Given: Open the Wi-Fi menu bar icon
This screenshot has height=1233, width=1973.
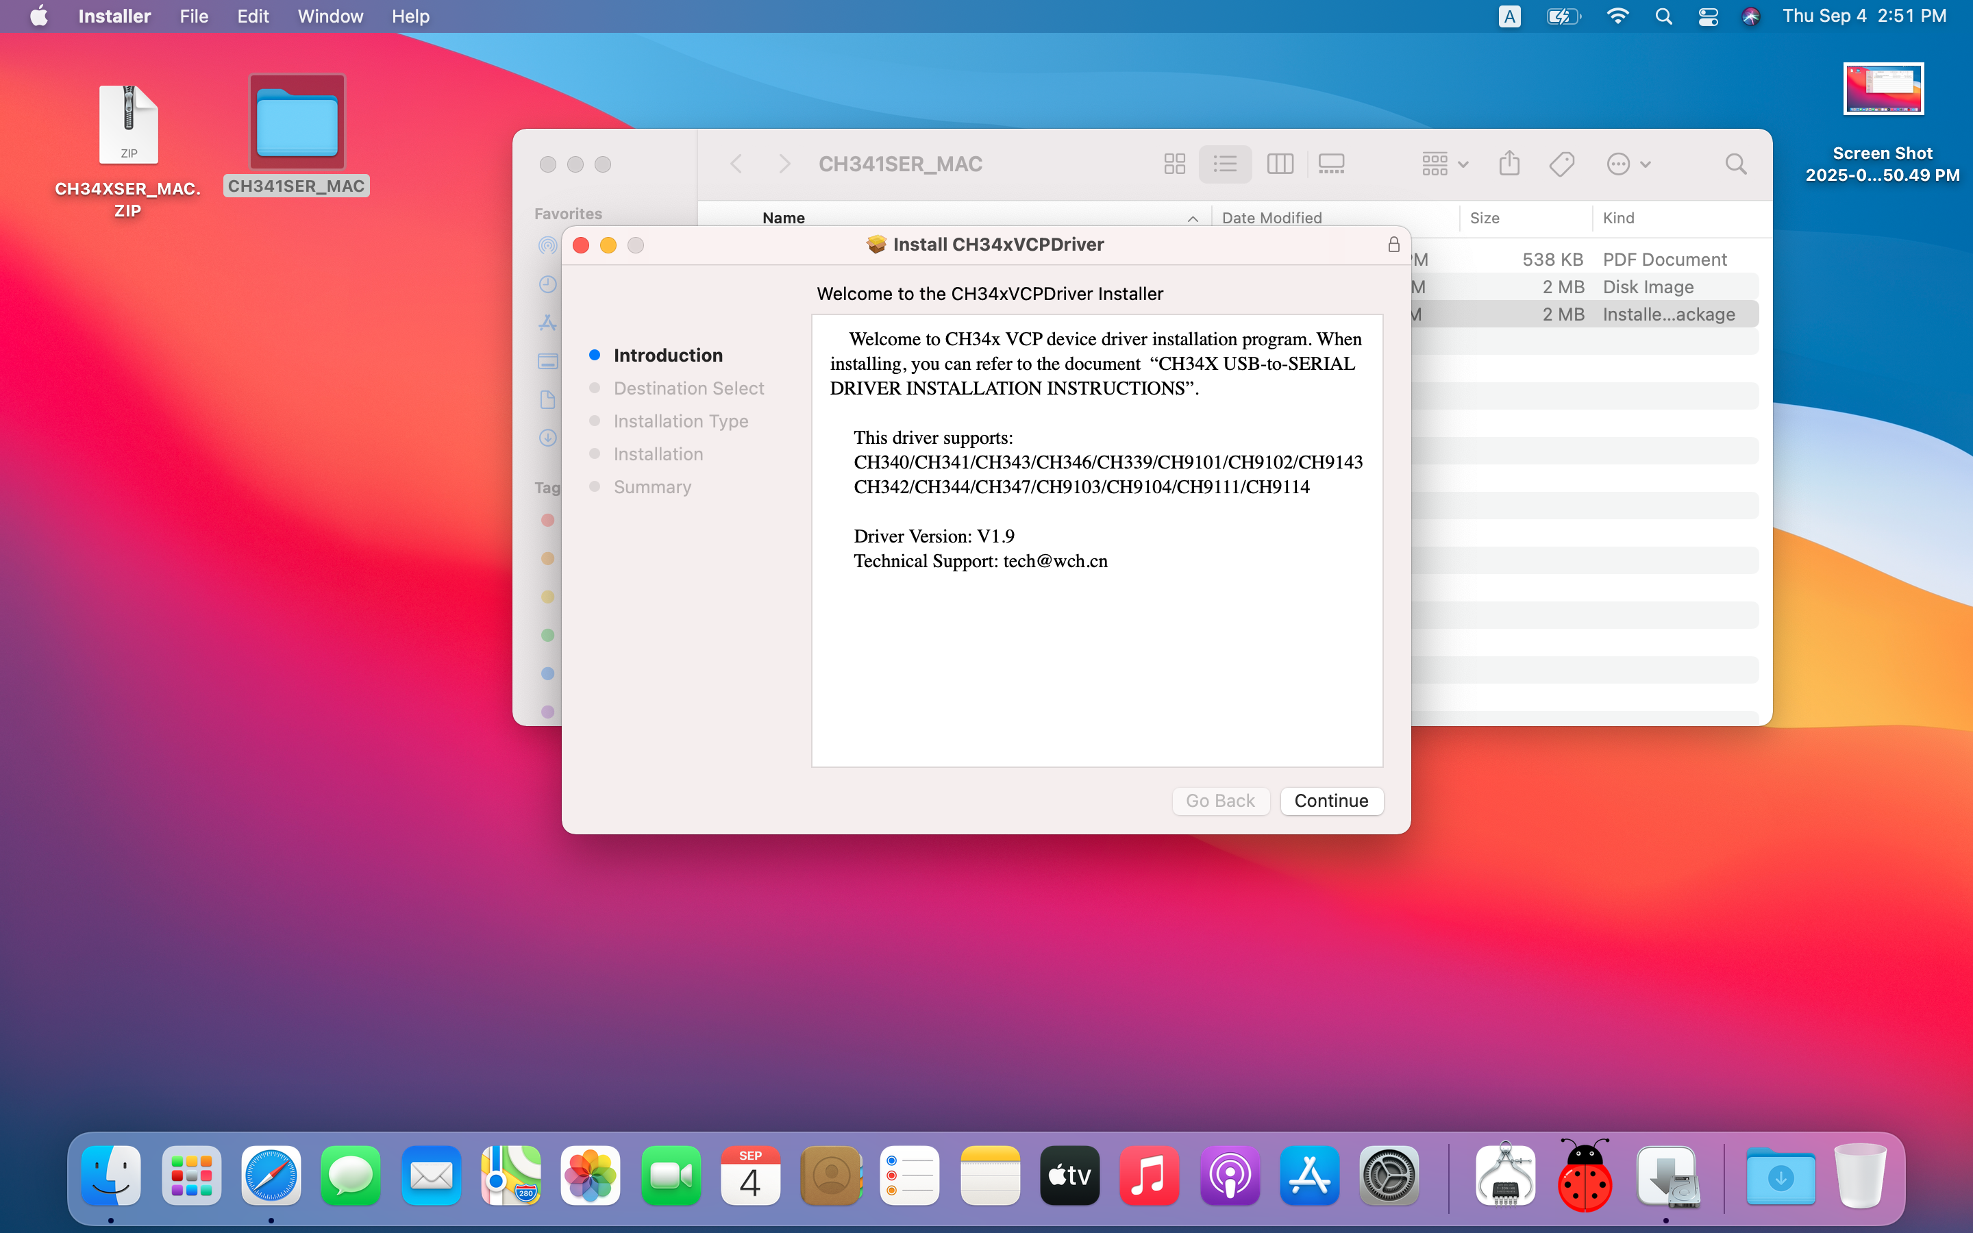Looking at the screenshot, I should click(x=1617, y=16).
